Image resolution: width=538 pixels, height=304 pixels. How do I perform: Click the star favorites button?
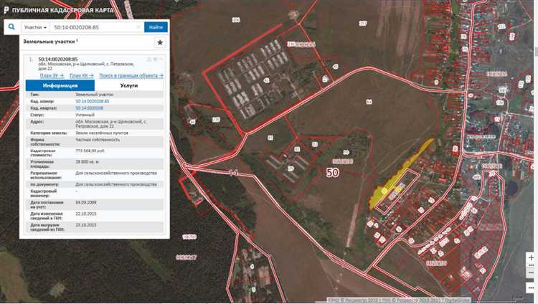click(160, 42)
